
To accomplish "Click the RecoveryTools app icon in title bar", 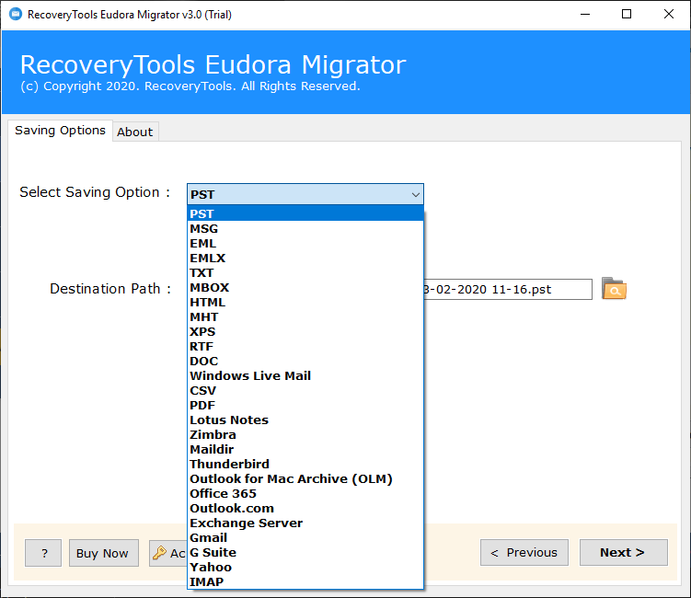I will tap(16, 14).
